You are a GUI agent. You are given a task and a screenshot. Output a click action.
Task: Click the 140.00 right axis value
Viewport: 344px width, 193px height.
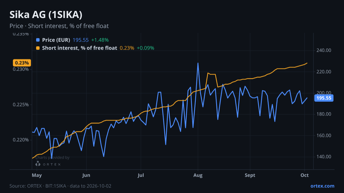click(x=324, y=157)
